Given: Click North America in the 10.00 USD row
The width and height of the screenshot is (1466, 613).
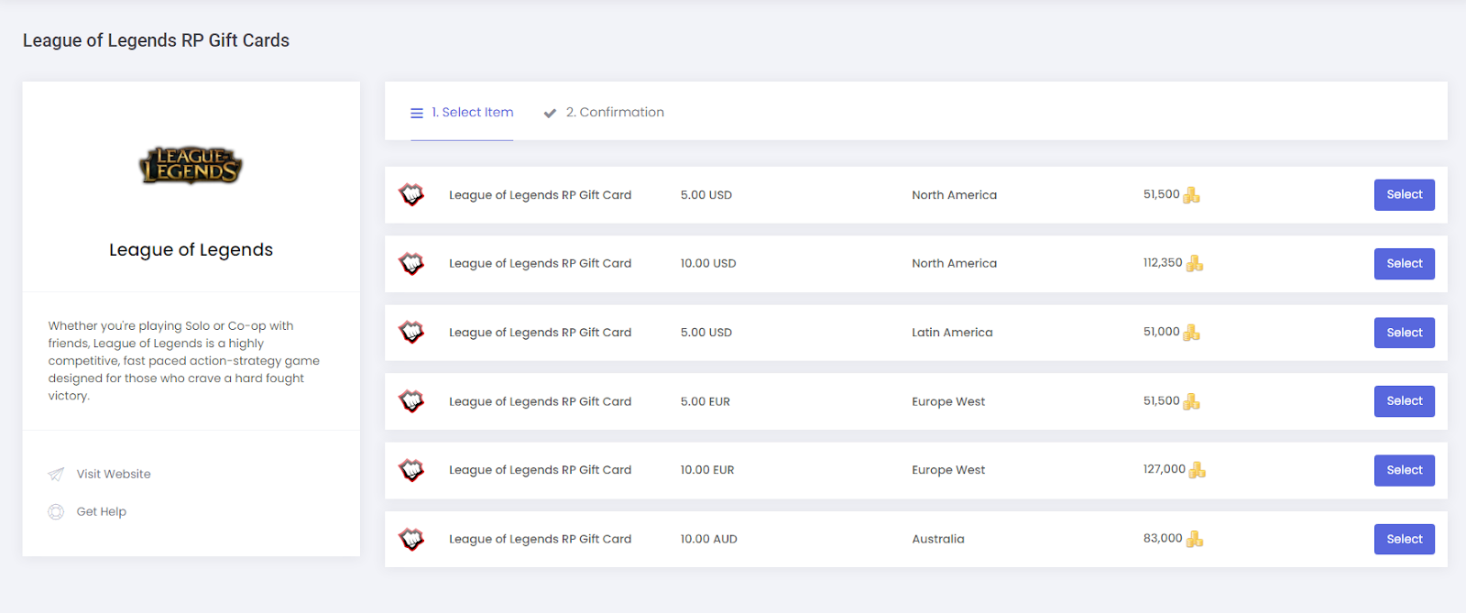Looking at the screenshot, I should click(954, 263).
